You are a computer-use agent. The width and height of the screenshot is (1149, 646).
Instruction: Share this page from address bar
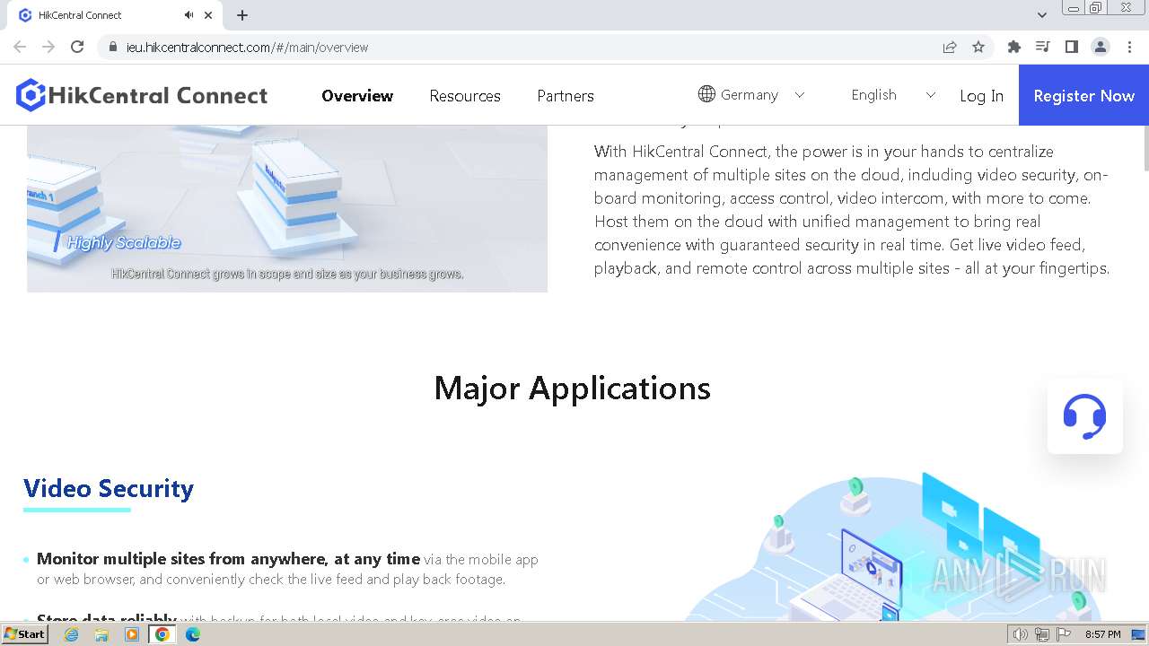coord(950,47)
